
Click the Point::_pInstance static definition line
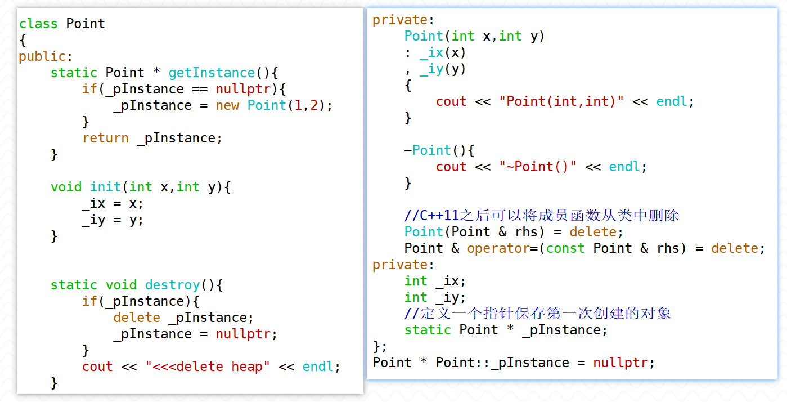point(514,363)
